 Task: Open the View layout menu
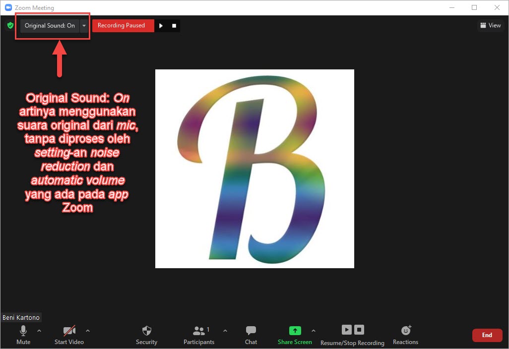[491, 25]
